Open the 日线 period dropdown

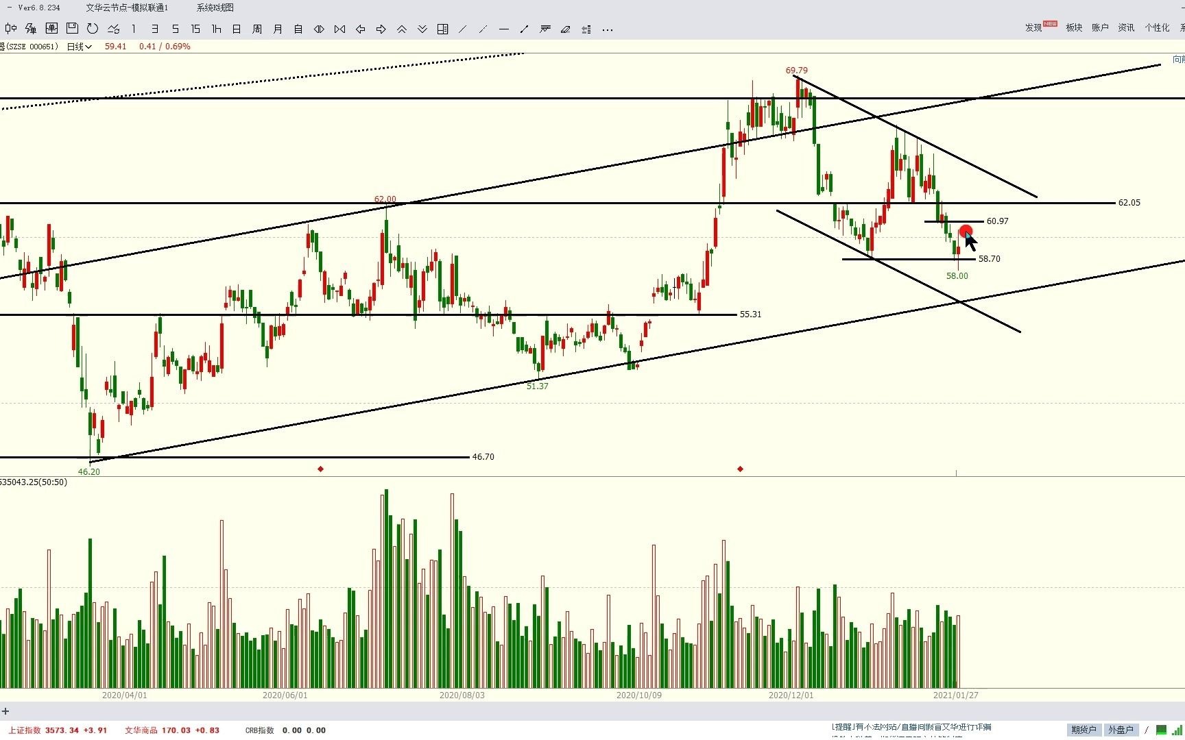(x=80, y=47)
